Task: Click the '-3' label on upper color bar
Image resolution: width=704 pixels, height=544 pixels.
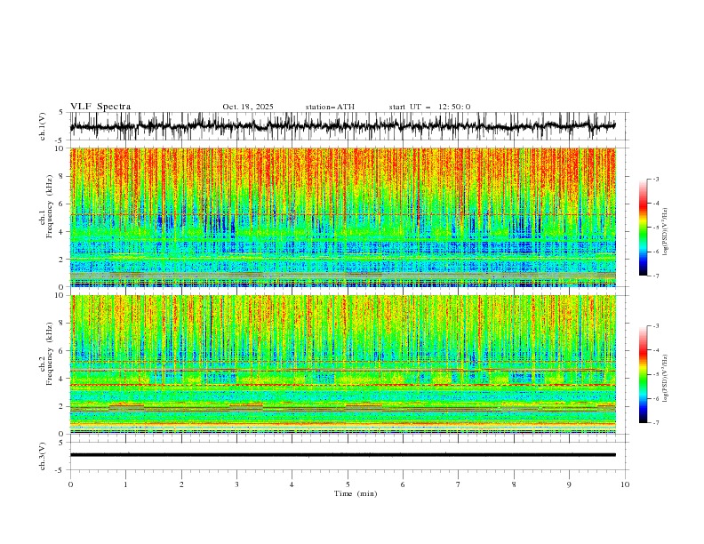Action: pyautogui.click(x=655, y=179)
